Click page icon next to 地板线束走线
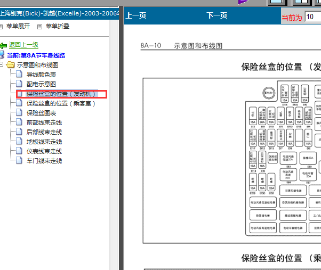This screenshot has height=270, width=321. tap(19, 141)
